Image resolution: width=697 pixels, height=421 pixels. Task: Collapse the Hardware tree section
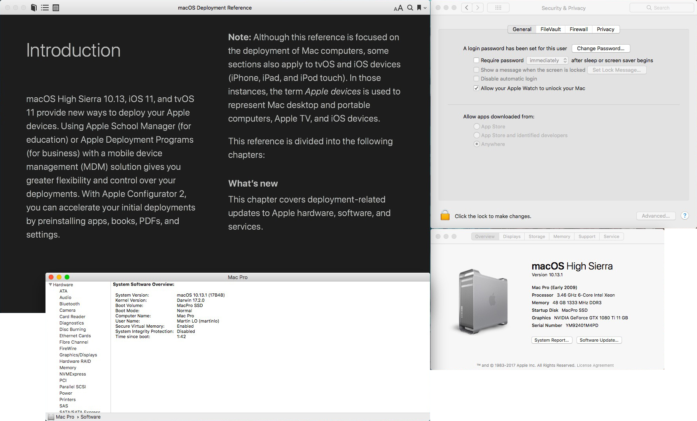pos(50,285)
